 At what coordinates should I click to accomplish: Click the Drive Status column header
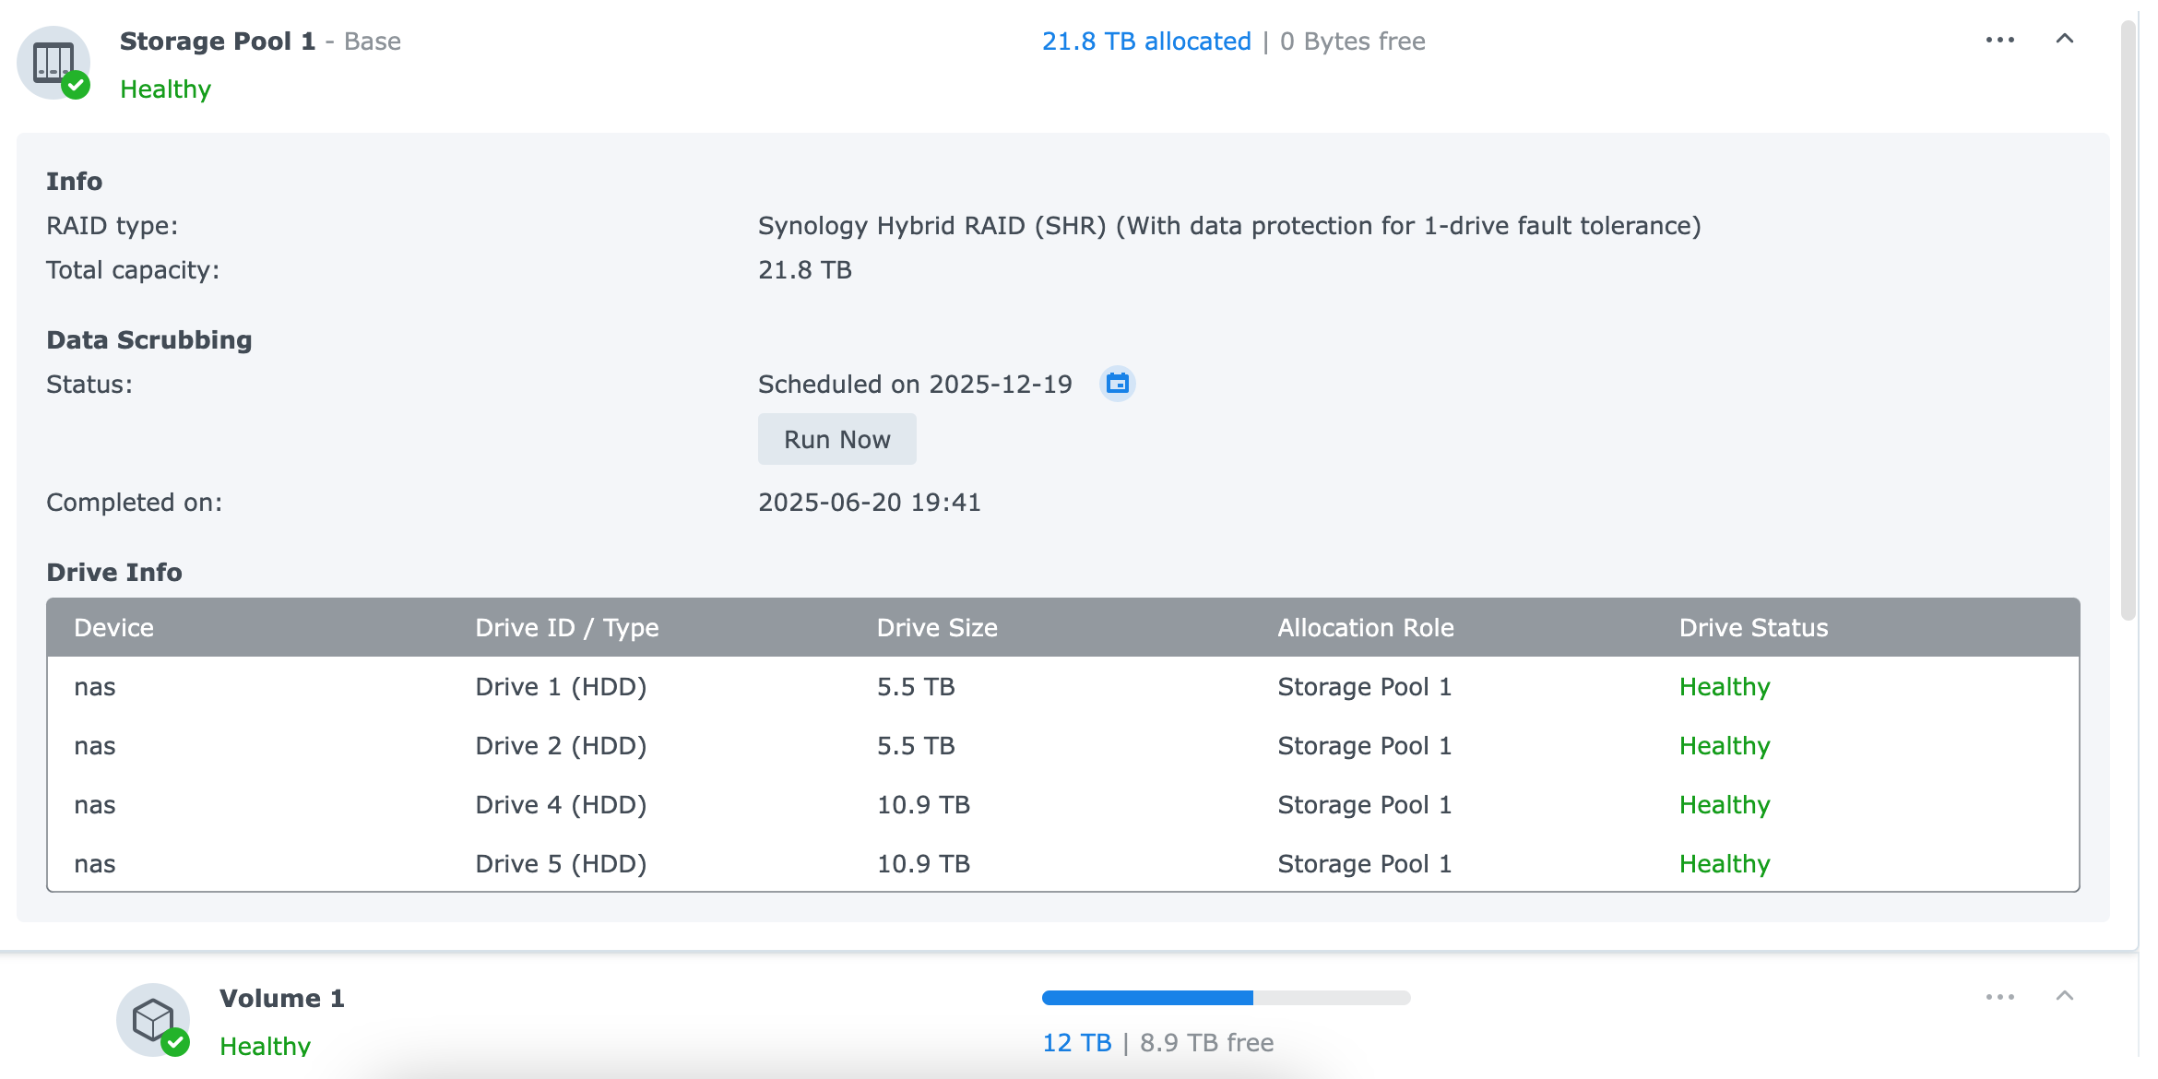coord(1753,628)
